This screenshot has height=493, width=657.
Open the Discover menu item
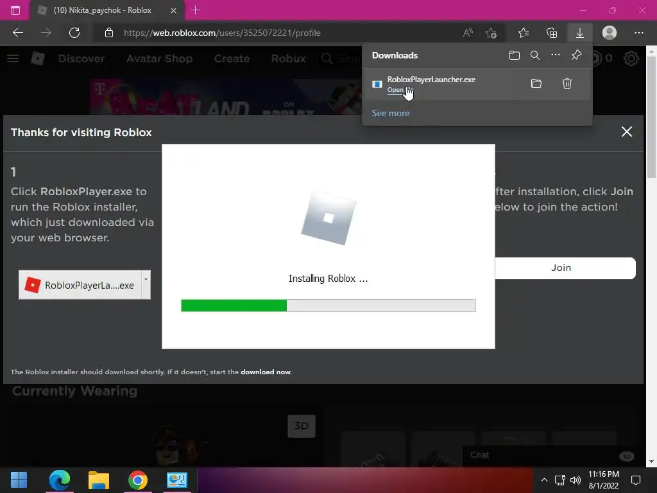pyautogui.click(x=81, y=58)
